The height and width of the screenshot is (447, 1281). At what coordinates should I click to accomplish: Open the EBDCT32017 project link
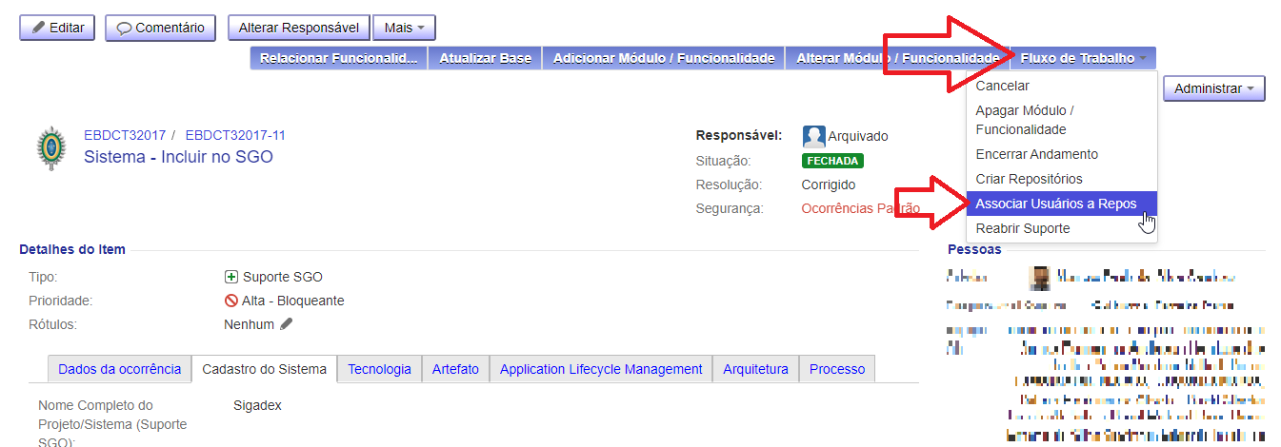(x=125, y=135)
